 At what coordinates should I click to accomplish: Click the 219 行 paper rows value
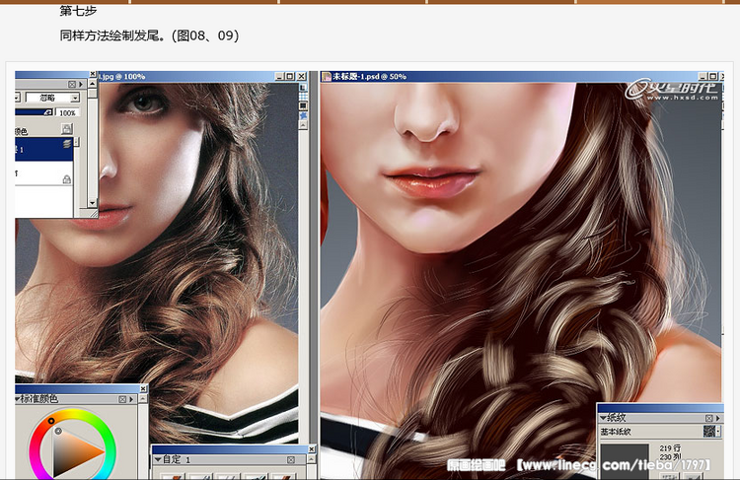pyautogui.click(x=670, y=448)
